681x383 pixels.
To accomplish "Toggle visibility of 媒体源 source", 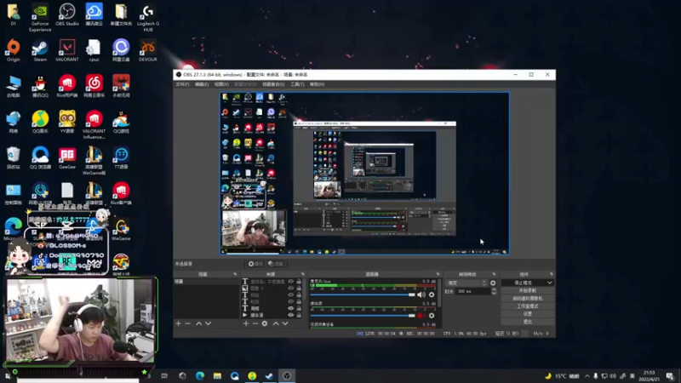I will click(291, 315).
